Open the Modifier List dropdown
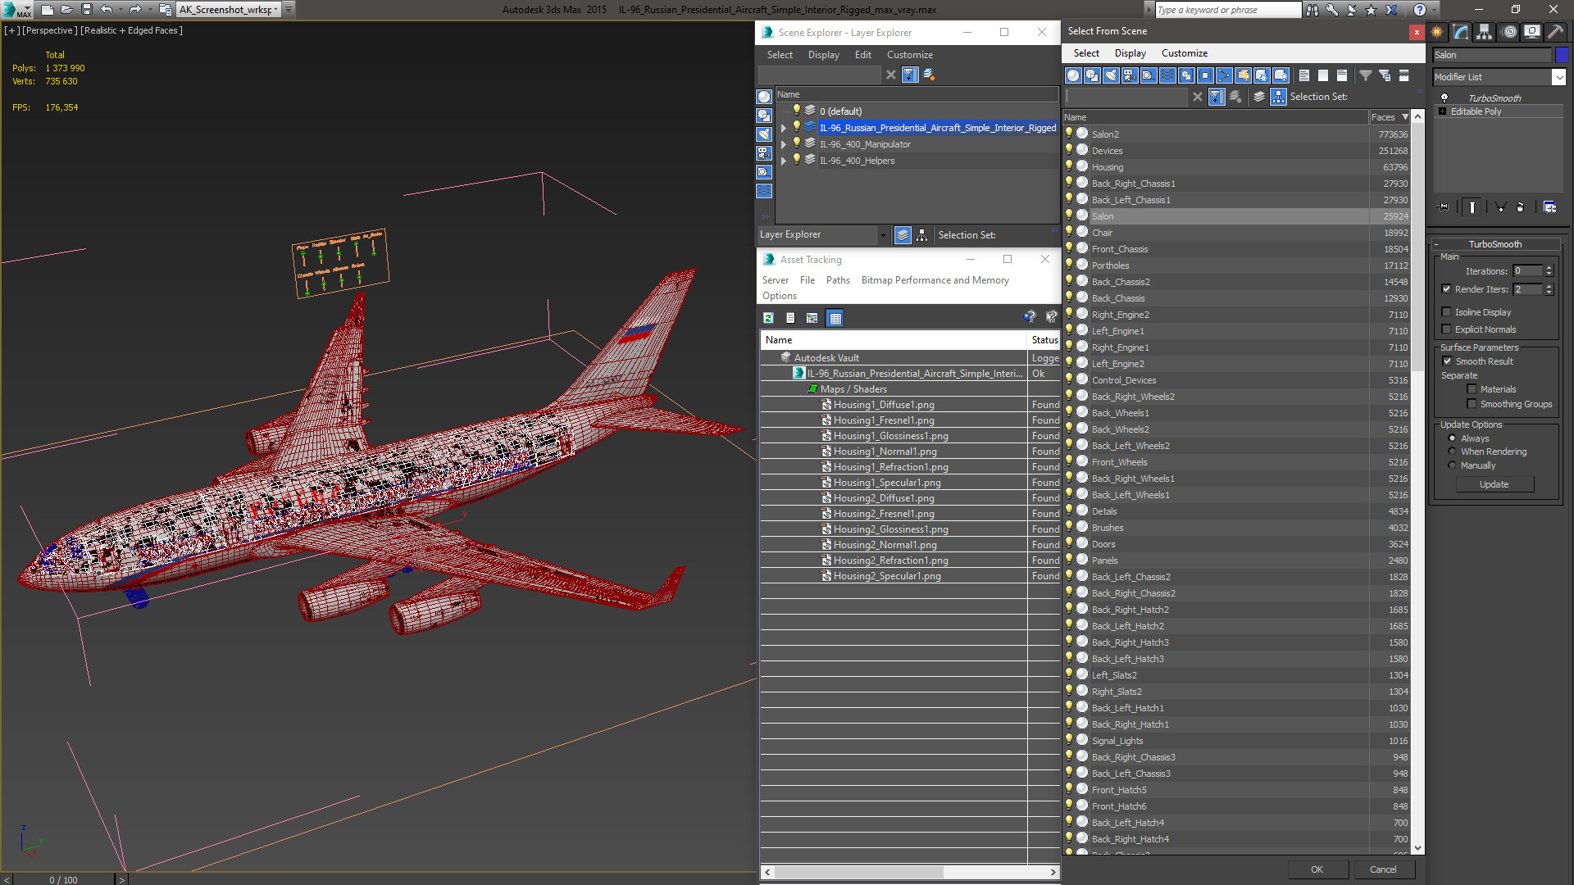Image resolution: width=1574 pixels, height=885 pixels. tap(1558, 77)
